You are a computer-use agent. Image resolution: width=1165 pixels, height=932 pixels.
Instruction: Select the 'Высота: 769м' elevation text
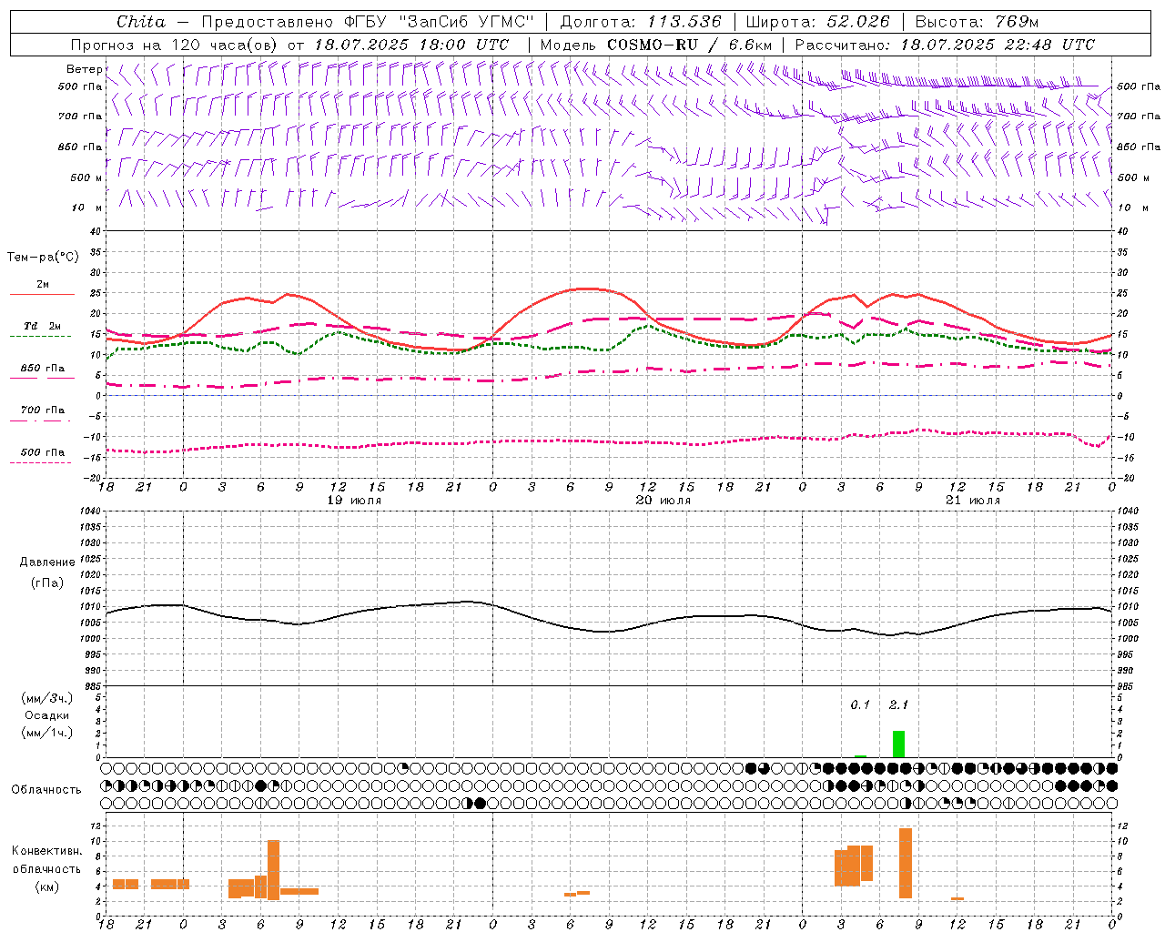click(977, 22)
